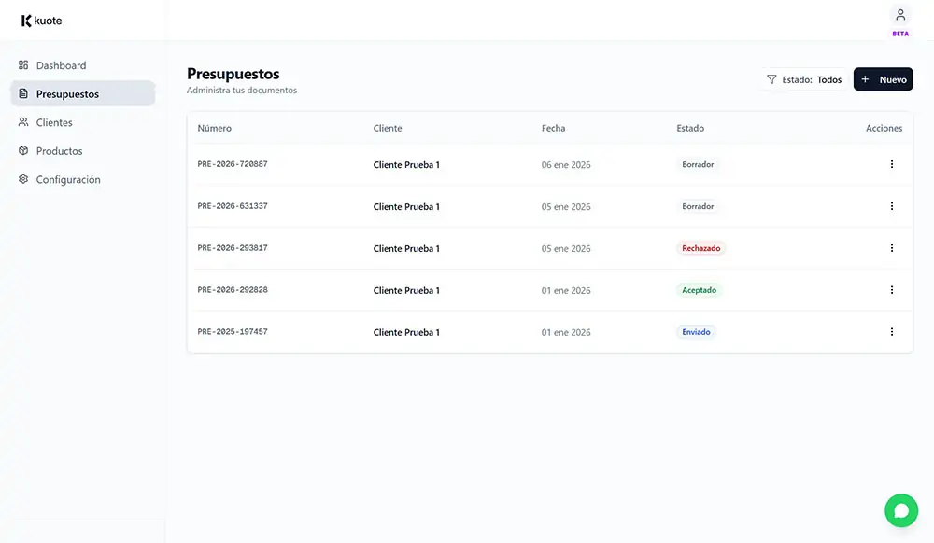This screenshot has height=543, width=934.
Task: Click the Estado filter funnel icon
Action: pos(771,79)
